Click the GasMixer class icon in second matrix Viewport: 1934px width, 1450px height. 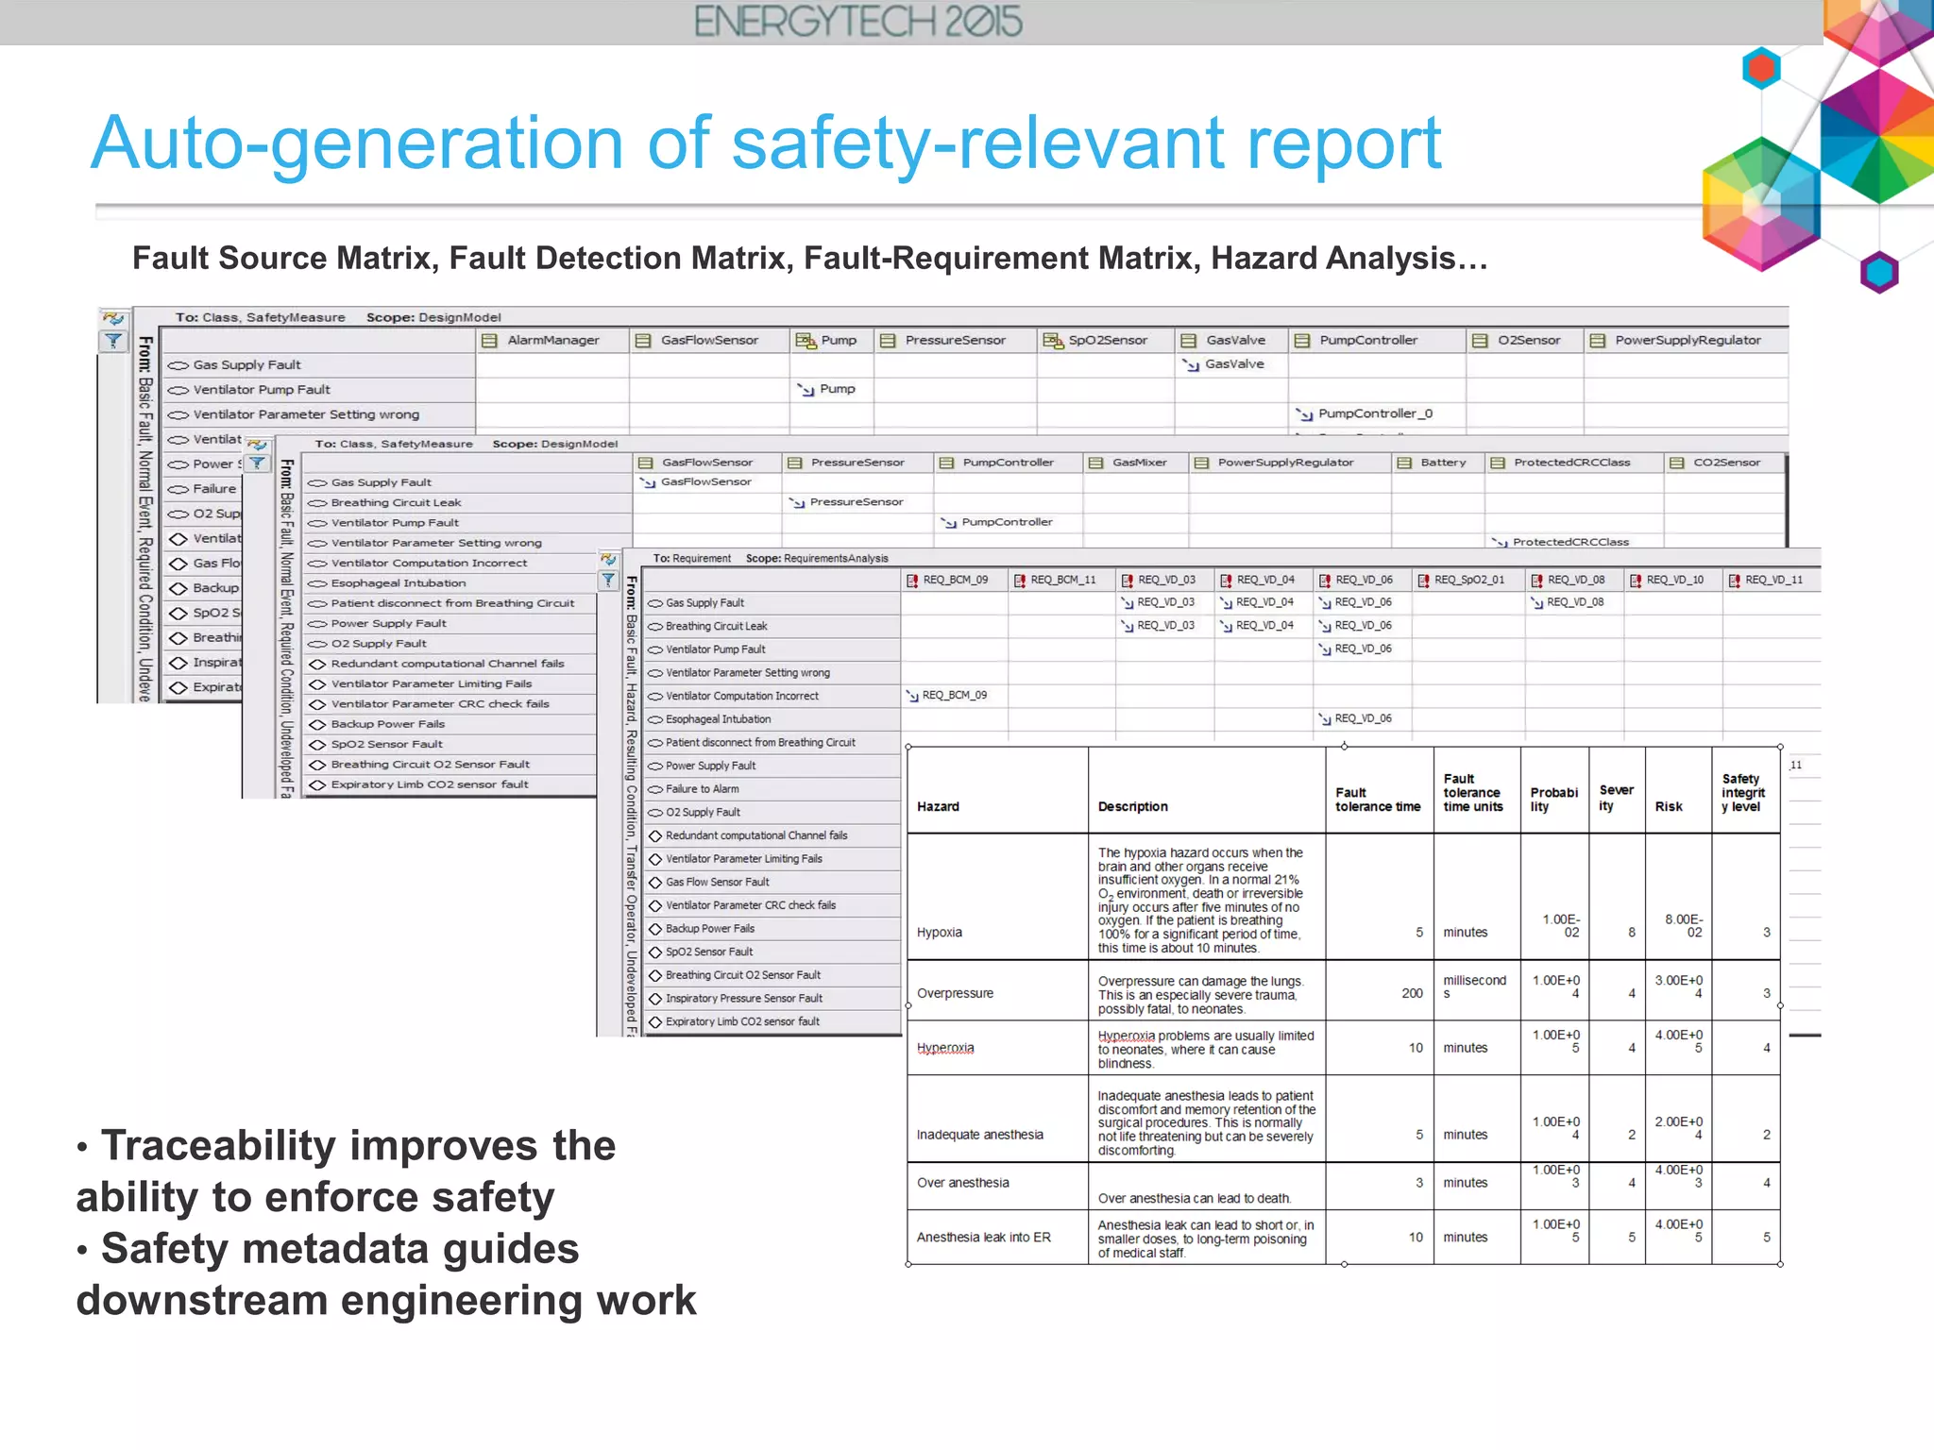1095,463
